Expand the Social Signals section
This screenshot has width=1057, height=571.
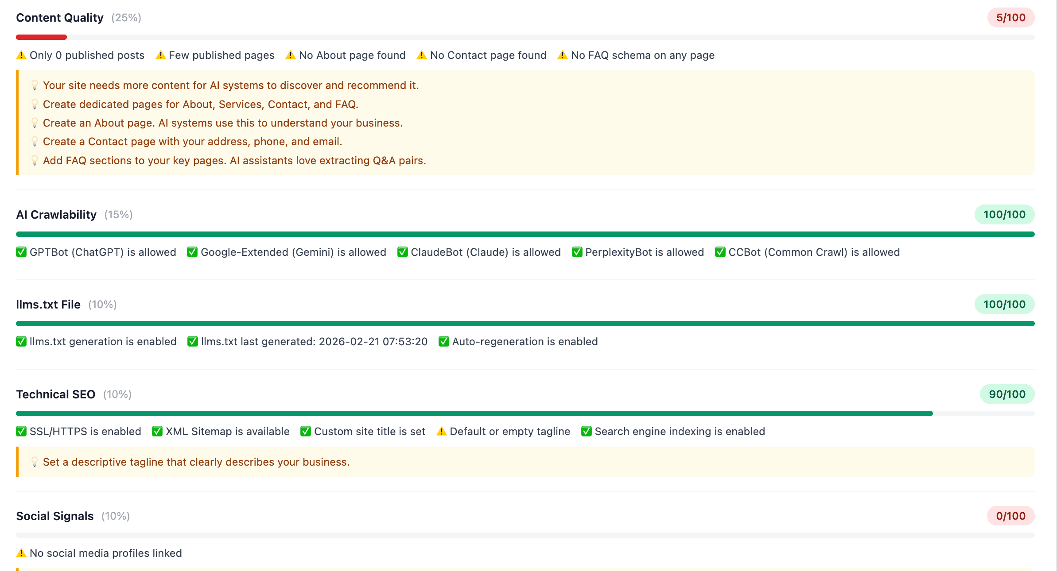[54, 515]
